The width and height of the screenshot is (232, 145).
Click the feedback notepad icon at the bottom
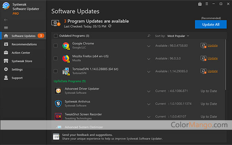57,136
